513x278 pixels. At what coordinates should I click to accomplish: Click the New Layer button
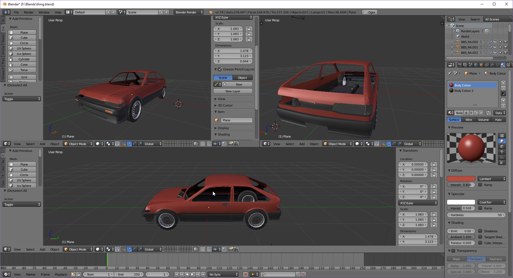coord(233,91)
